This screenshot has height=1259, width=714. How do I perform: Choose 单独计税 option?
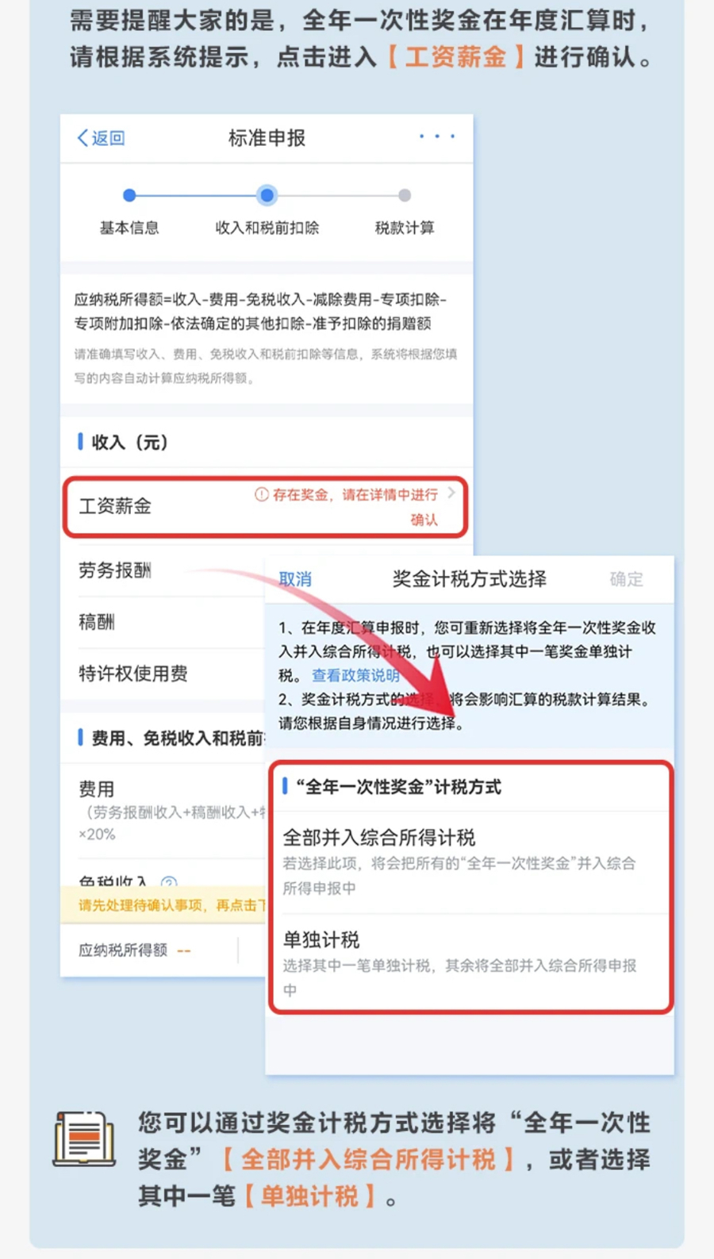coord(471,963)
